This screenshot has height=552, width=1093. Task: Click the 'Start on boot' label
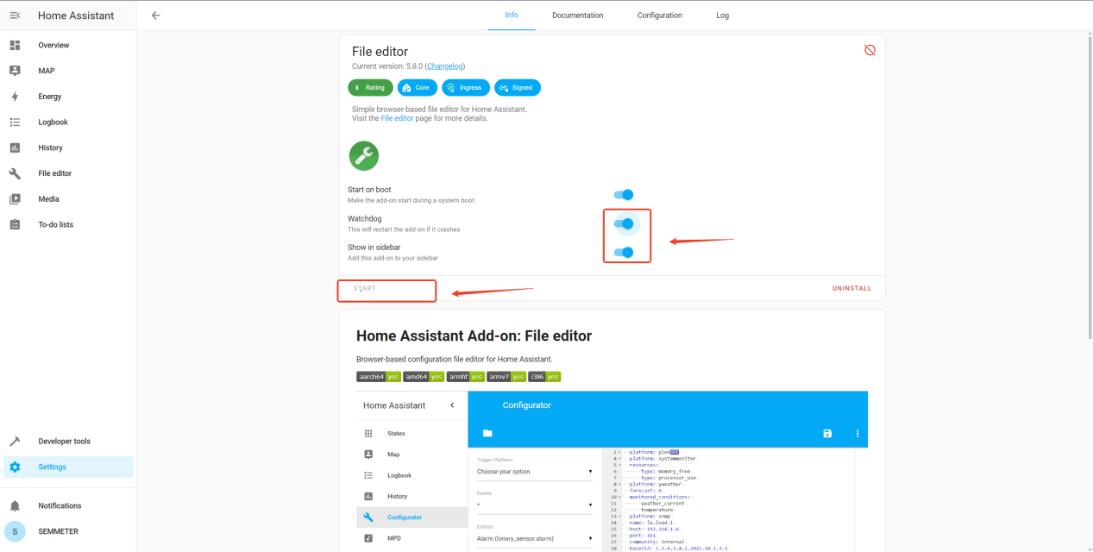tap(369, 190)
